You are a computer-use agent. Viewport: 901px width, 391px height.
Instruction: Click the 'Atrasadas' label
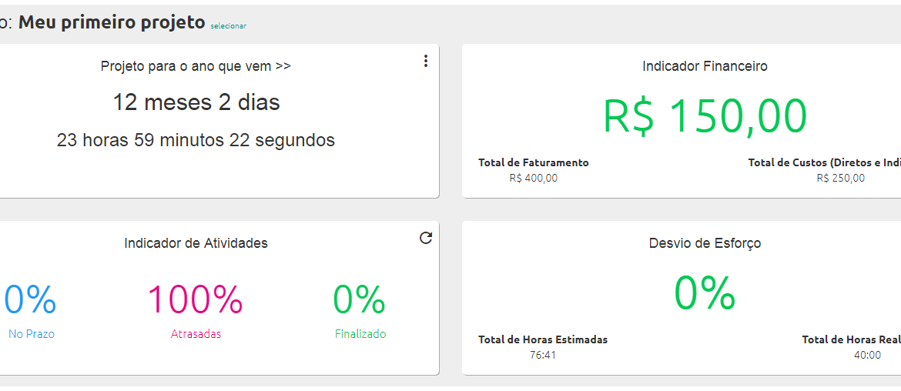[x=196, y=334]
